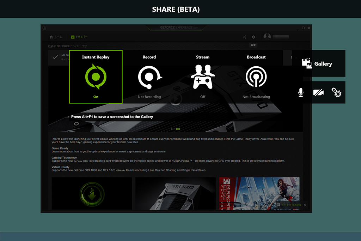Select the first carousel page indicator
Image resolution: width=361 pixels, height=241 pixels.
pos(173,129)
